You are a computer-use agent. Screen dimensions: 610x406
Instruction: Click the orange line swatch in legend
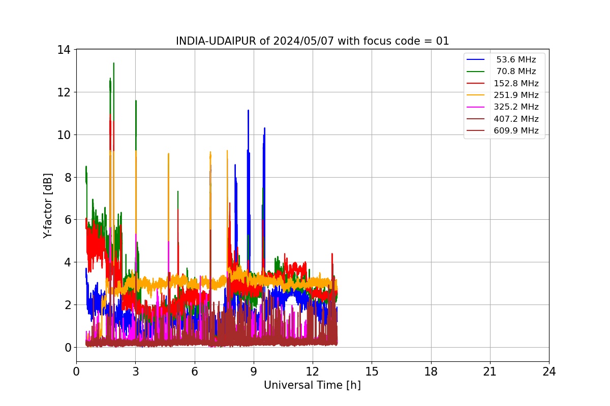[476, 95]
